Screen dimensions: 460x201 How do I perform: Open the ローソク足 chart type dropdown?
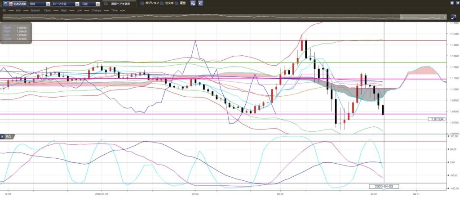pos(65,4)
